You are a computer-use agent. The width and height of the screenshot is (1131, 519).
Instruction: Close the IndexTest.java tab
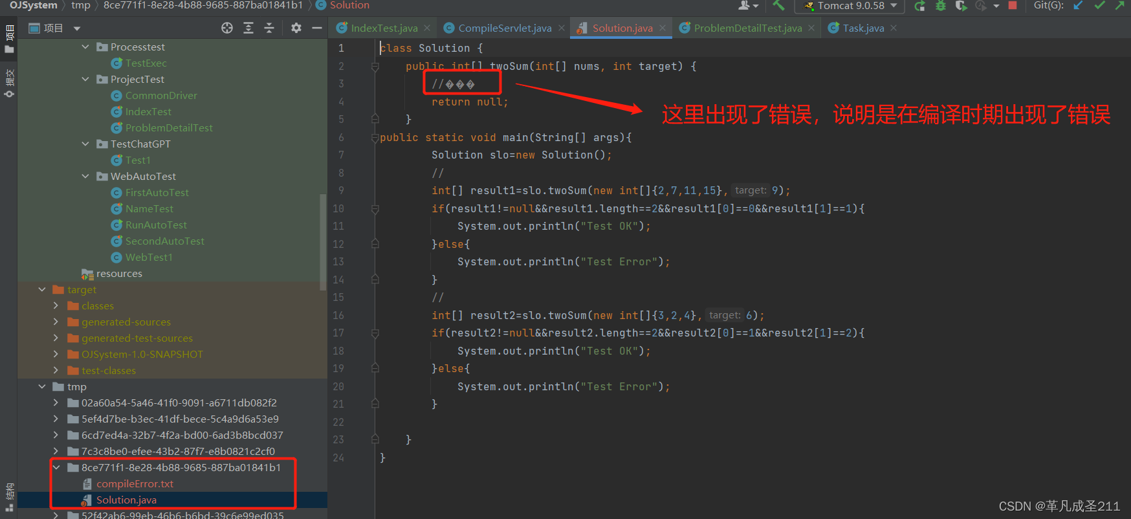coord(427,28)
